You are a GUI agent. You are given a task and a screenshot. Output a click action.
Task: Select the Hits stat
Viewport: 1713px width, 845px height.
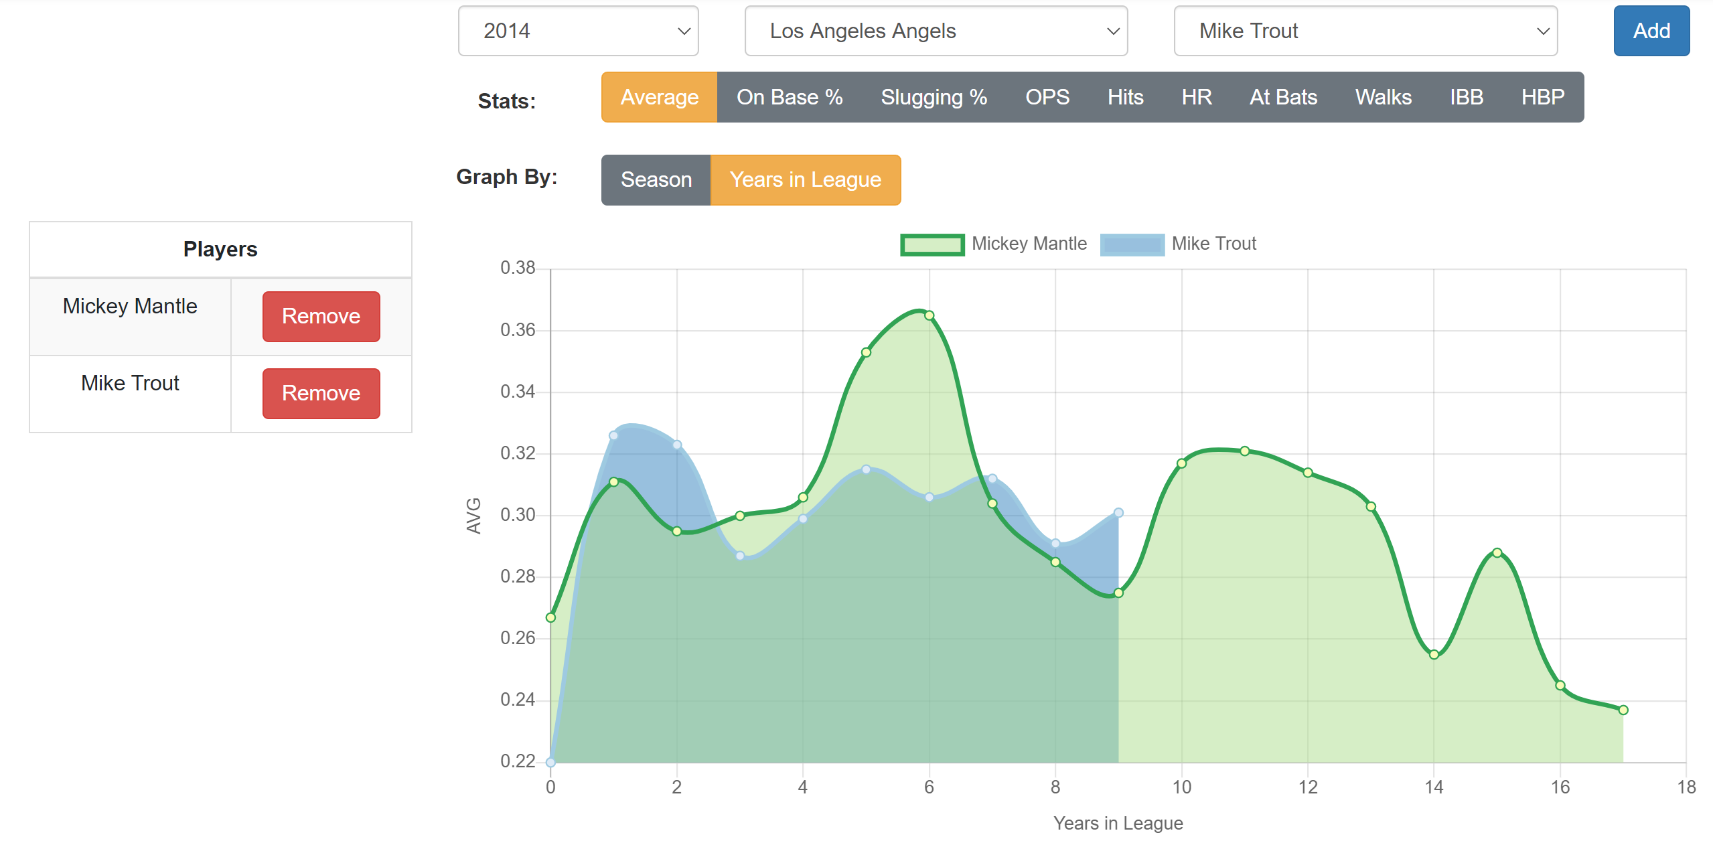(1125, 97)
